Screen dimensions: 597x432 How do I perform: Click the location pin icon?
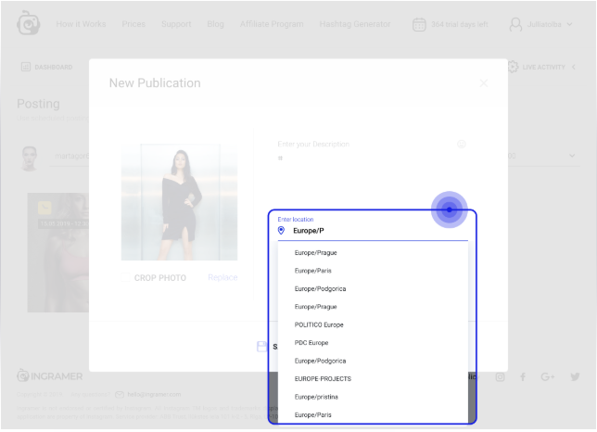click(281, 230)
